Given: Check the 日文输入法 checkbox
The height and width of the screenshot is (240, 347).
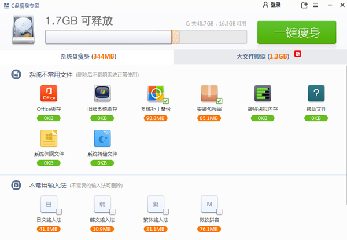Looking at the screenshot, I should pos(59,211).
